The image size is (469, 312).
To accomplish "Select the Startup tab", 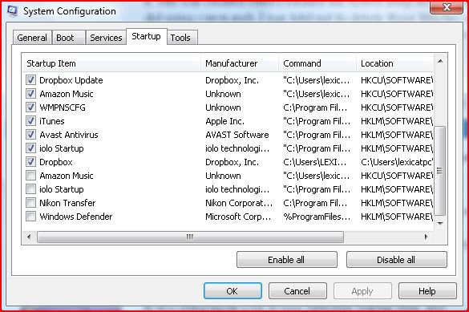I will (146, 37).
